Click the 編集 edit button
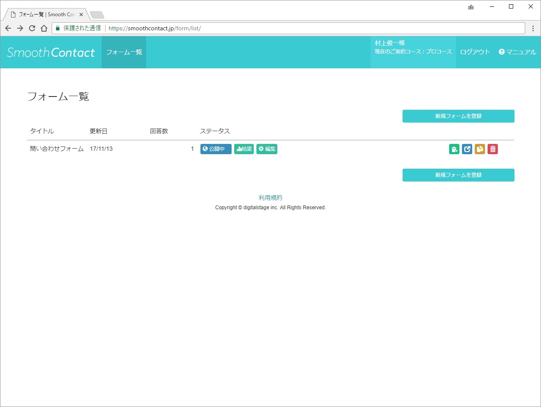This screenshot has height=407, width=541. point(267,149)
